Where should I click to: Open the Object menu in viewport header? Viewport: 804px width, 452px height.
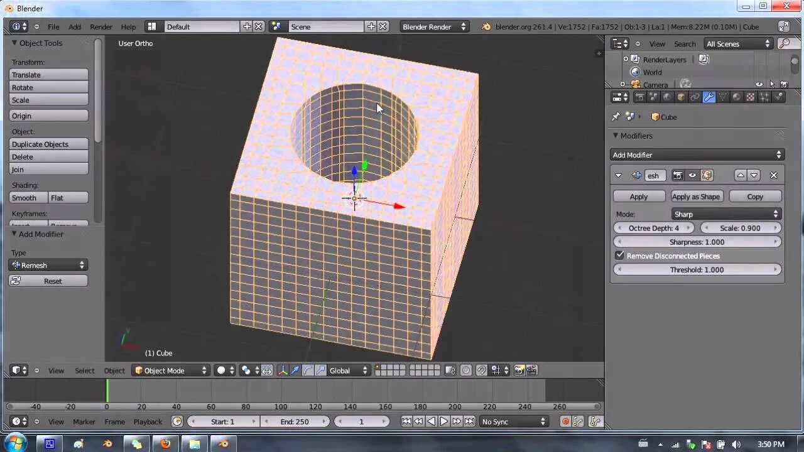[114, 370]
